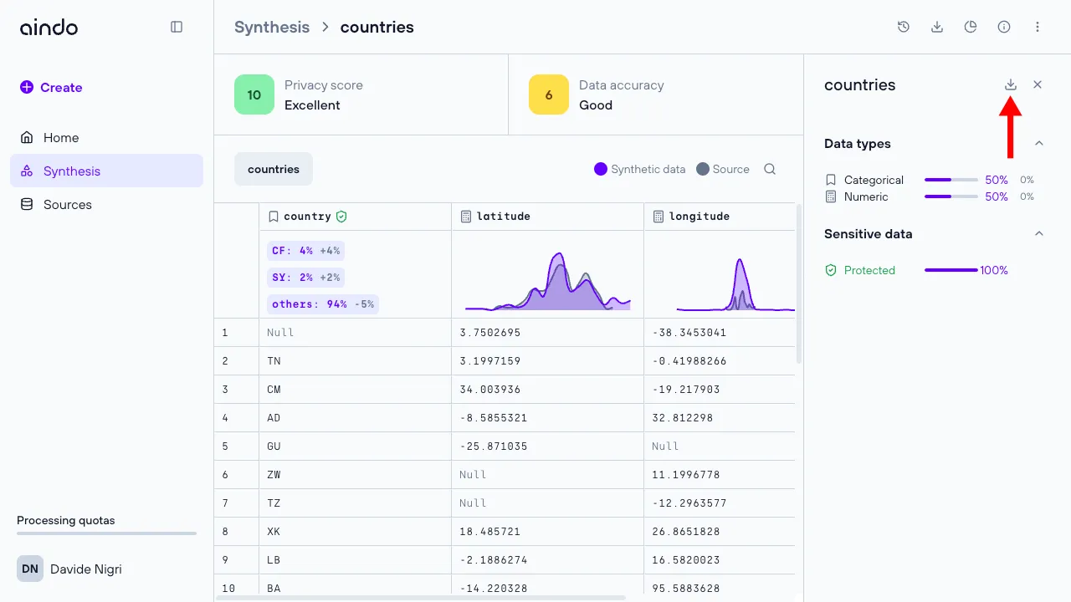Click the CF: 4% category chip
The height and width of the screenshot is (602, 1071).
pos(305,251)
